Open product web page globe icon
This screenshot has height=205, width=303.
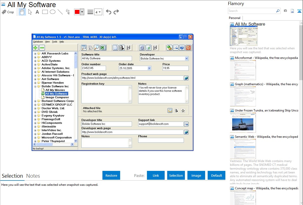(186, 78)
